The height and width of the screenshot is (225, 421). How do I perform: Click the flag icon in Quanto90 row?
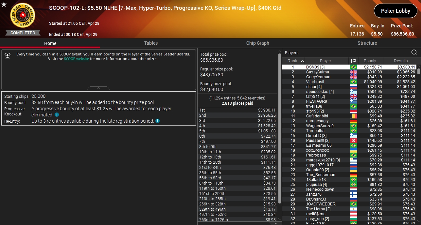click(353, 170)
